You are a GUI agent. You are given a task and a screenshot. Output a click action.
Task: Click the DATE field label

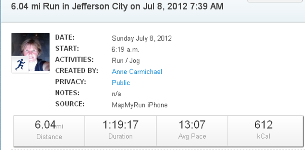click(x=65, y=37)
